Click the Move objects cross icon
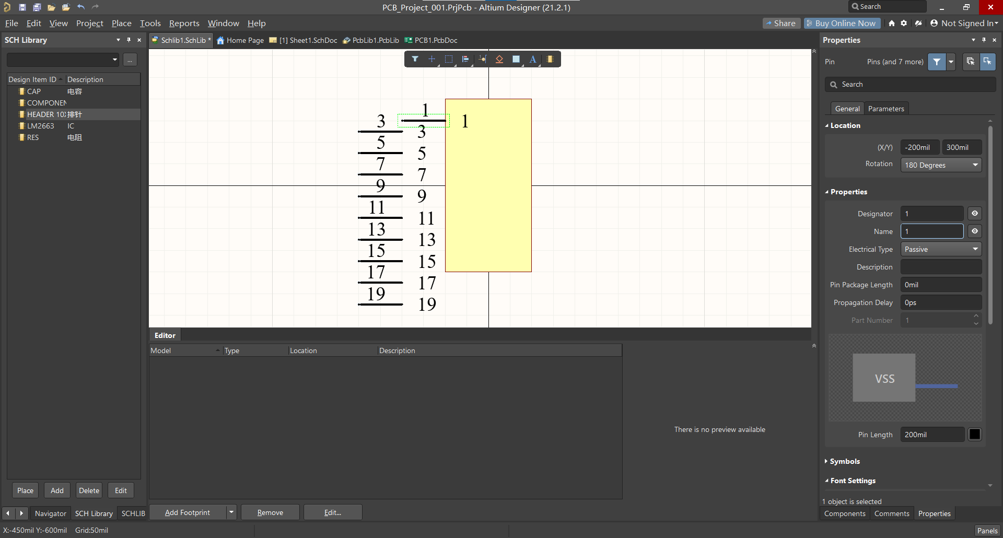The width and height of the screenshot is (1003, 538). pos(431,59)
